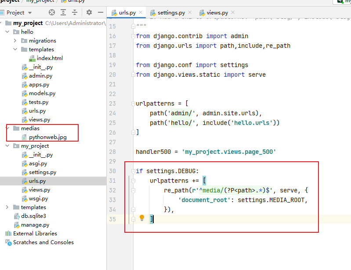Image resolution: width=351 pixels, height=270 pixels.
Task: Select manage.py file in the tree
Action: (32, 225)
